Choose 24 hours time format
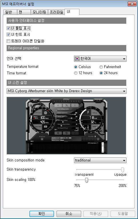The height and width of the screenshot is (219, 138). coord(101,73)
